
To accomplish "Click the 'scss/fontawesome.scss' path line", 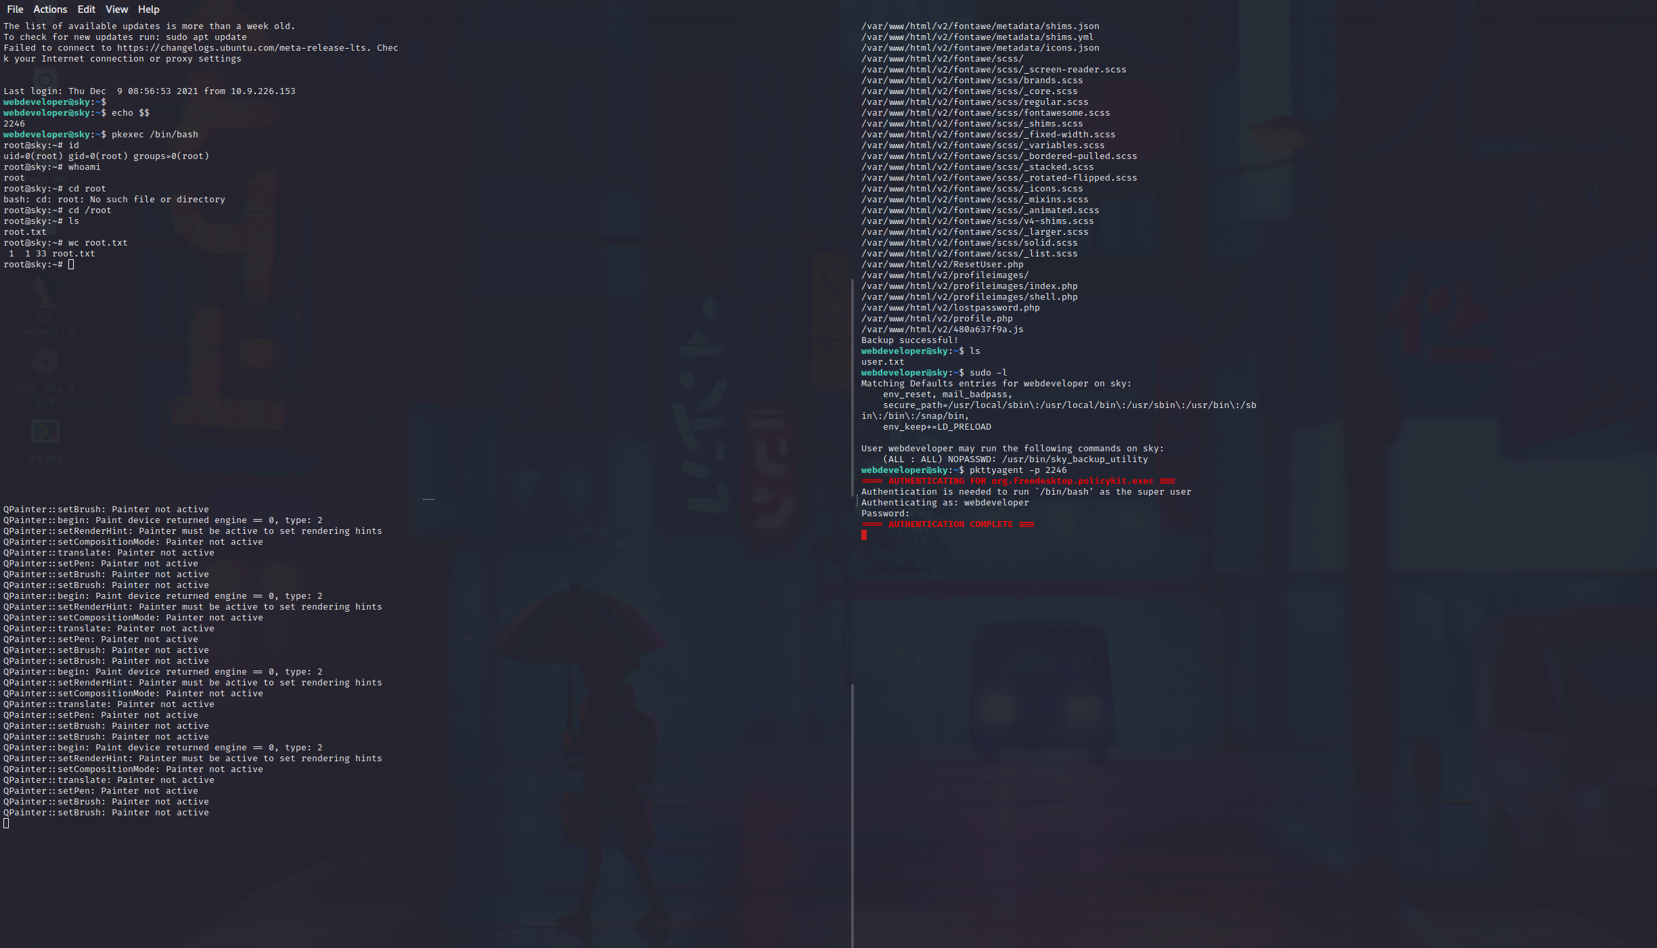I will [986, 113].
